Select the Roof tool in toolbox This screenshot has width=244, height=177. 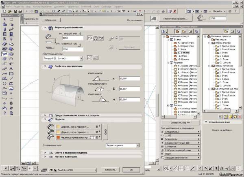[x=11, y=49]
